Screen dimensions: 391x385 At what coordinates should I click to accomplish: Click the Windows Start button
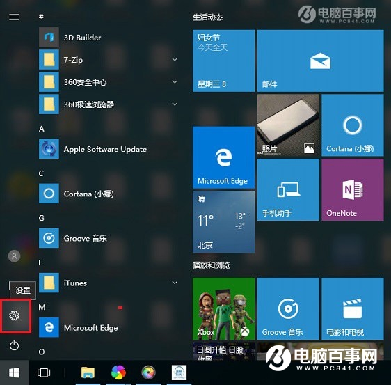pyautogui.click(x=14, y=373)
